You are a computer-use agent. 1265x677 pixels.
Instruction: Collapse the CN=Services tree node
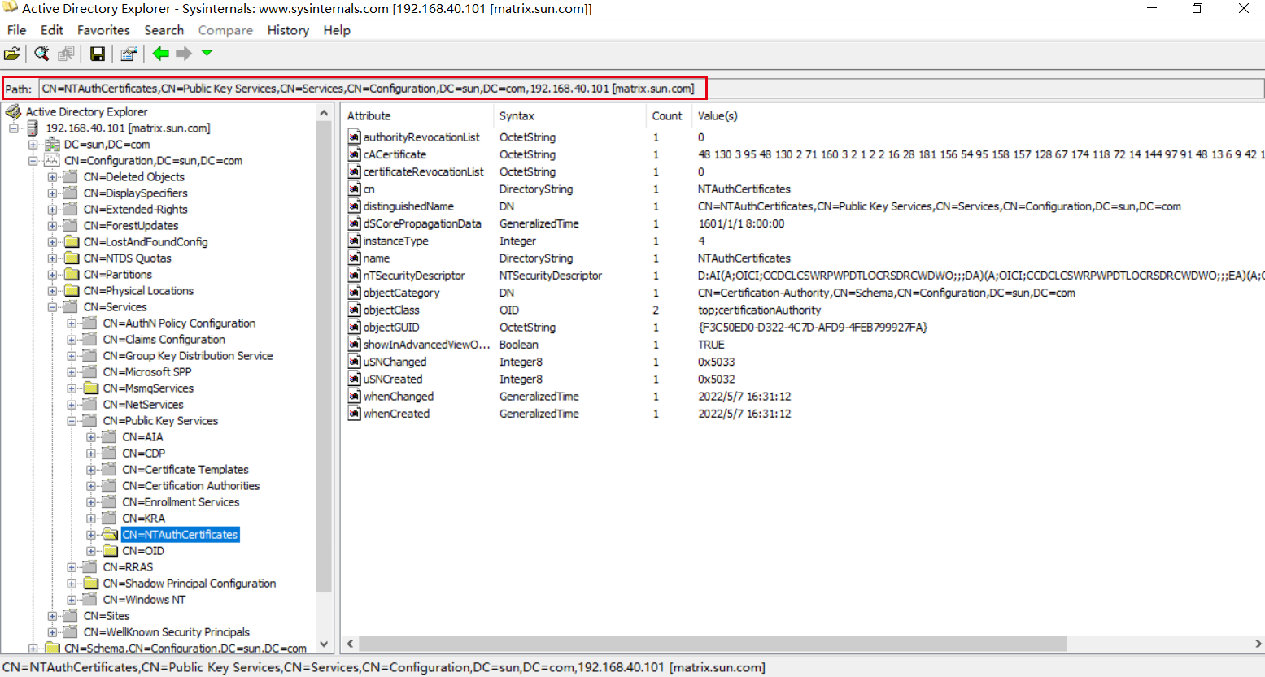click(x=52, y=307)
